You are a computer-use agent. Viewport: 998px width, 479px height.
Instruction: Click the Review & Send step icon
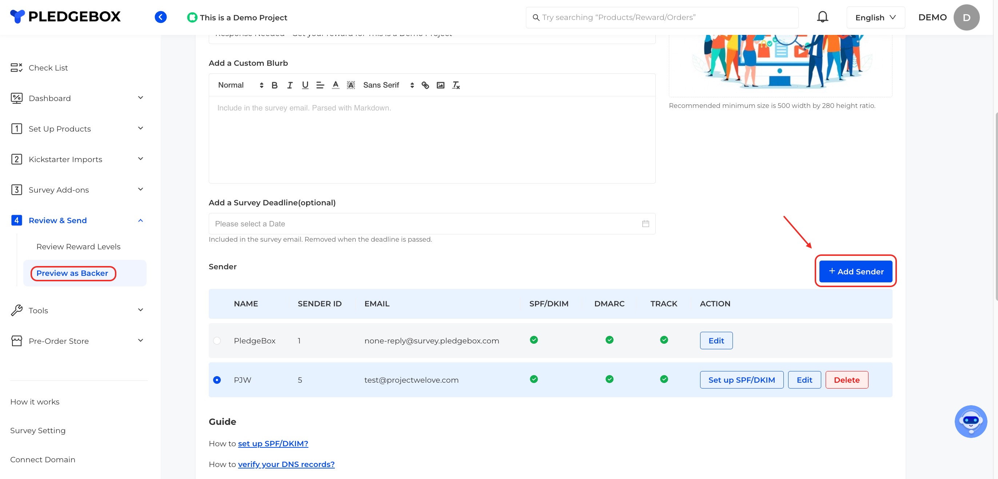coord(16,220)
